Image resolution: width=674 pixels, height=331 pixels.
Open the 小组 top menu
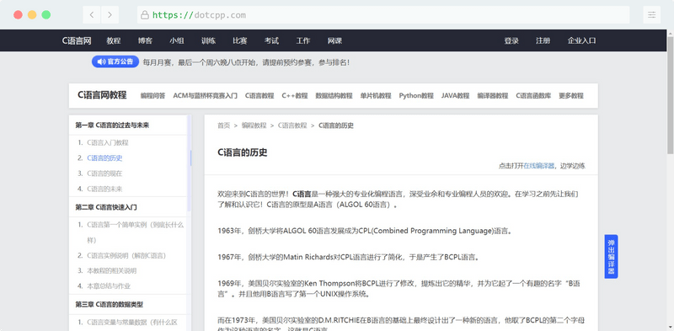click(177, 40)
